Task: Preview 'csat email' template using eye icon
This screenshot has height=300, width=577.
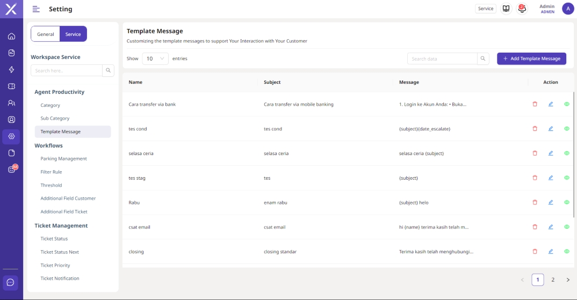Action: (566, 227)
